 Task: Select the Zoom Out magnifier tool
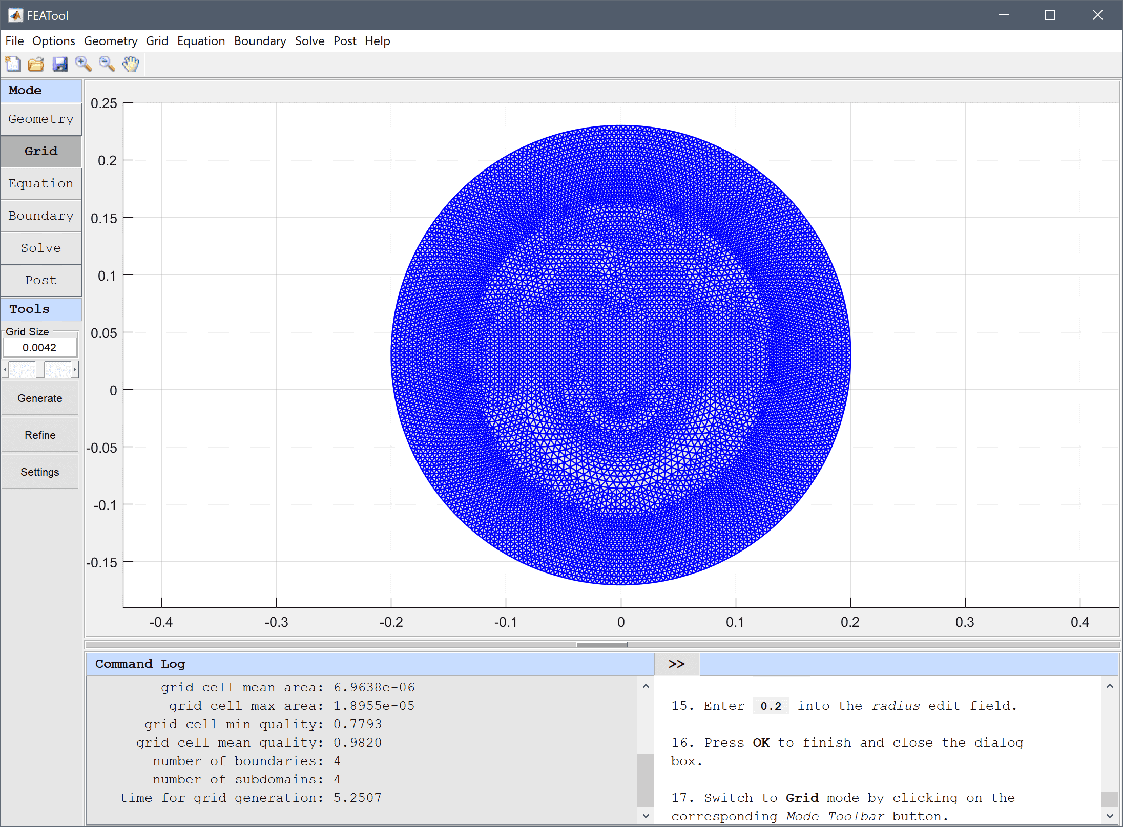107,64
